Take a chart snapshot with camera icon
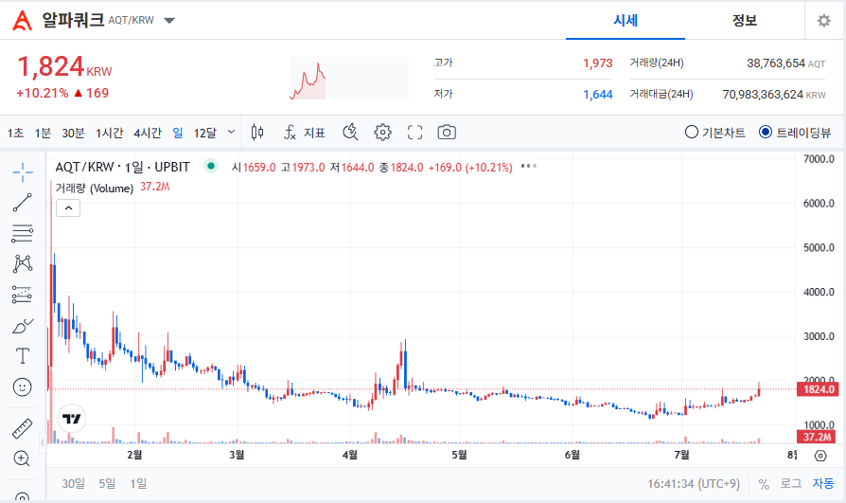The height and width of the screenshot is (503, 846). tap(447, 133)
